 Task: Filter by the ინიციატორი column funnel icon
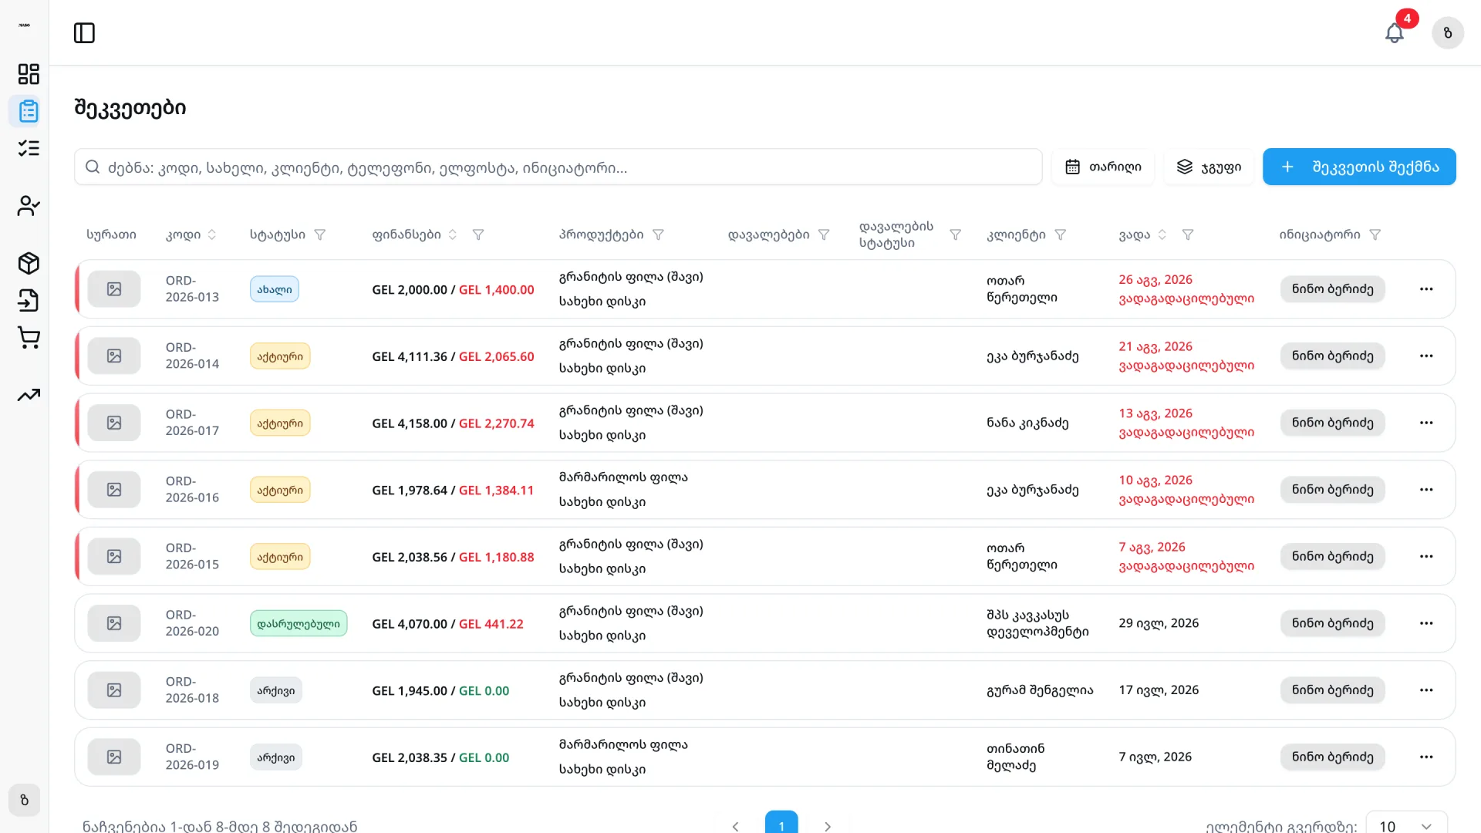[x=1375, y=234]
